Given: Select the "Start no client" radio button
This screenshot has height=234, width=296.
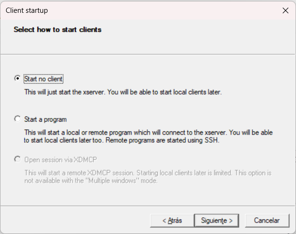Looking at the screenshot, I should pyautogui.click(x=18, y=79).
